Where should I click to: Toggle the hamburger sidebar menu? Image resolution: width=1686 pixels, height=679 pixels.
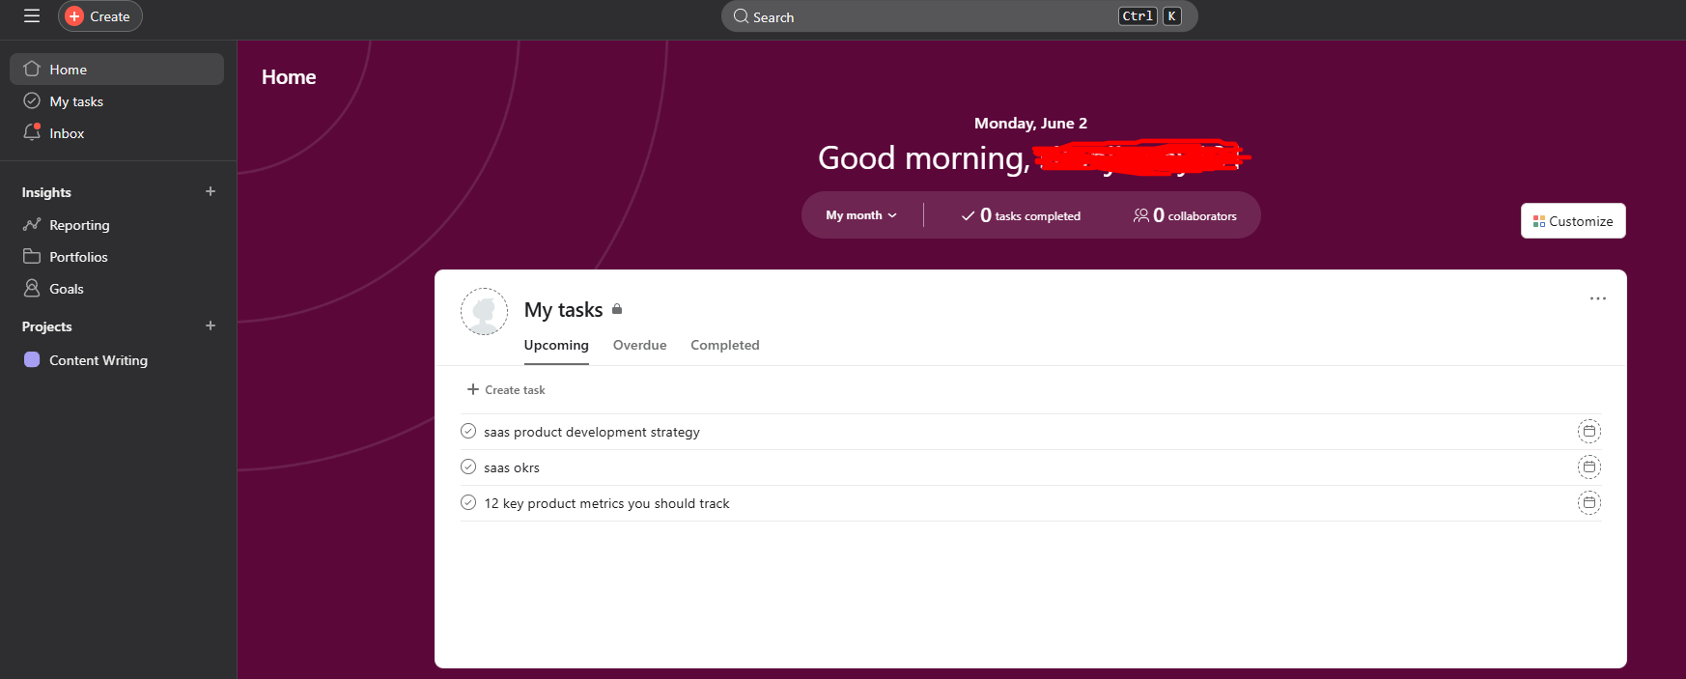click(32, 16)
